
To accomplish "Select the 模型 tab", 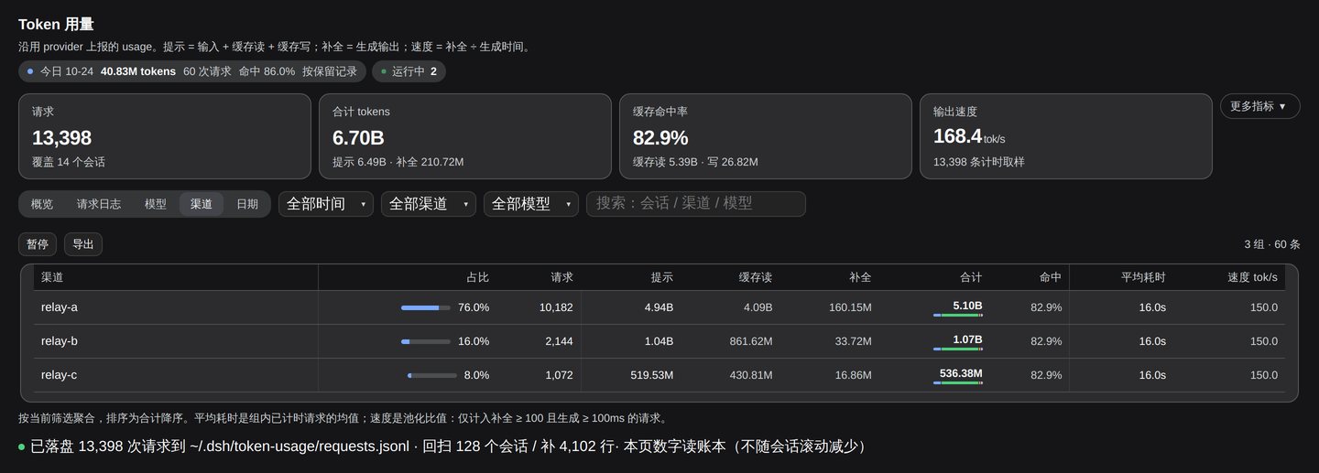I will 156,204.
